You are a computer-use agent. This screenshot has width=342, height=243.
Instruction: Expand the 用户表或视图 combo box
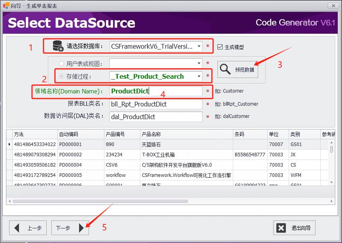(199, 63)
